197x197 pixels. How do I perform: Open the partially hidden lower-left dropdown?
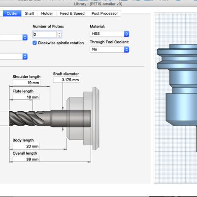click(14, 57)
